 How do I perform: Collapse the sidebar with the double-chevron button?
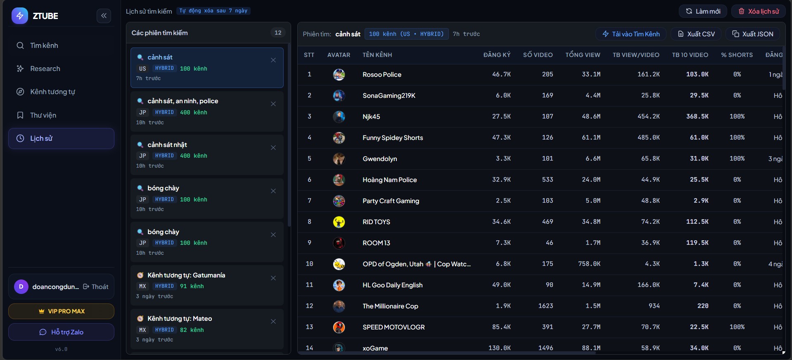[104, 16]
